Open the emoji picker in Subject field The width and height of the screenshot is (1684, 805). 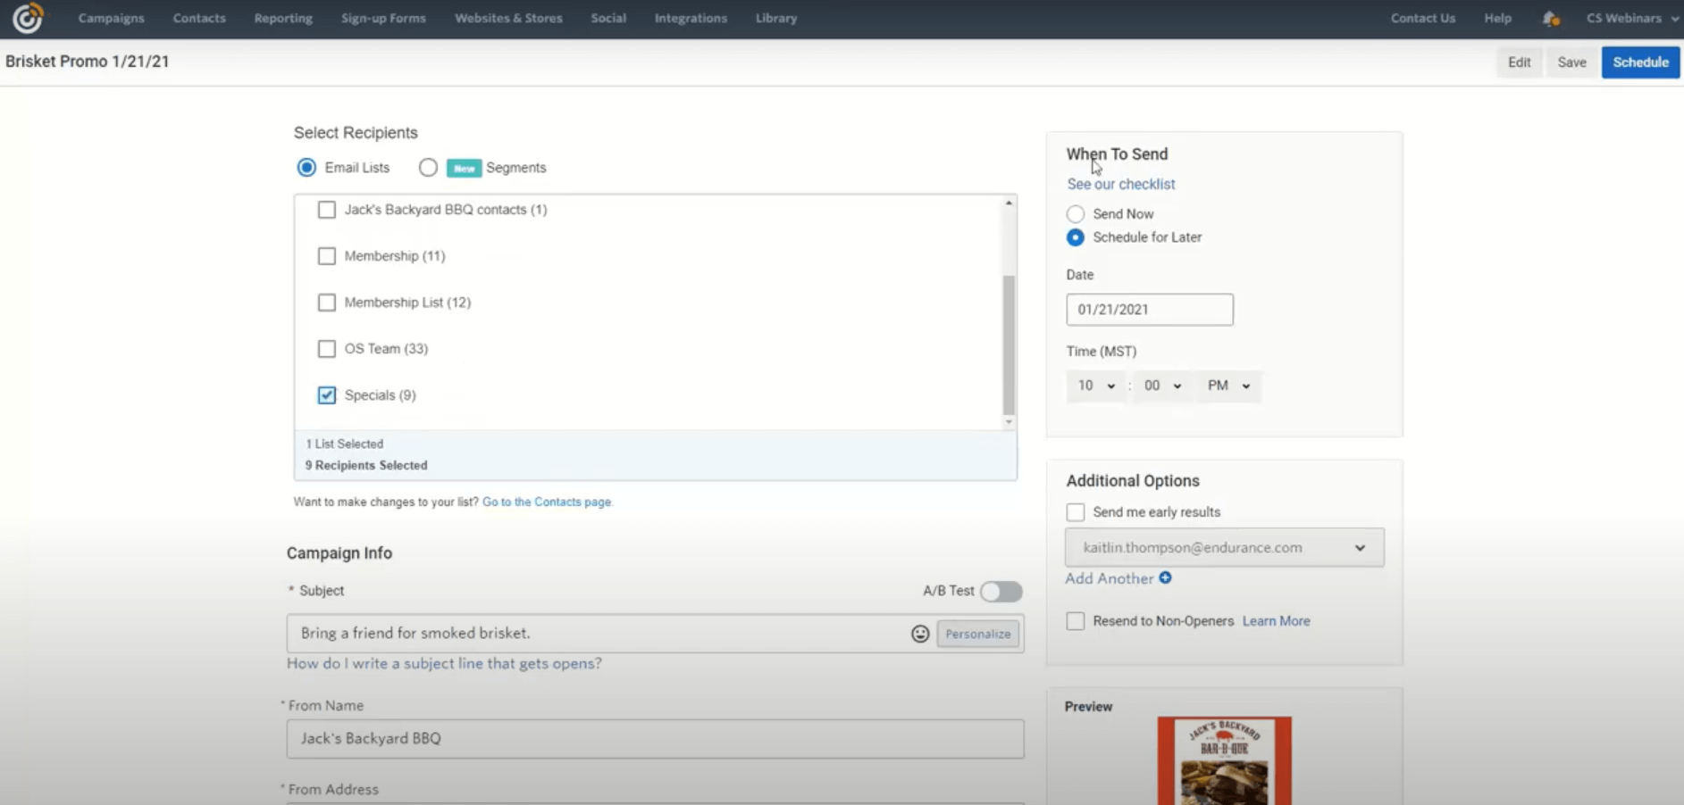click(x=919, y=634)
